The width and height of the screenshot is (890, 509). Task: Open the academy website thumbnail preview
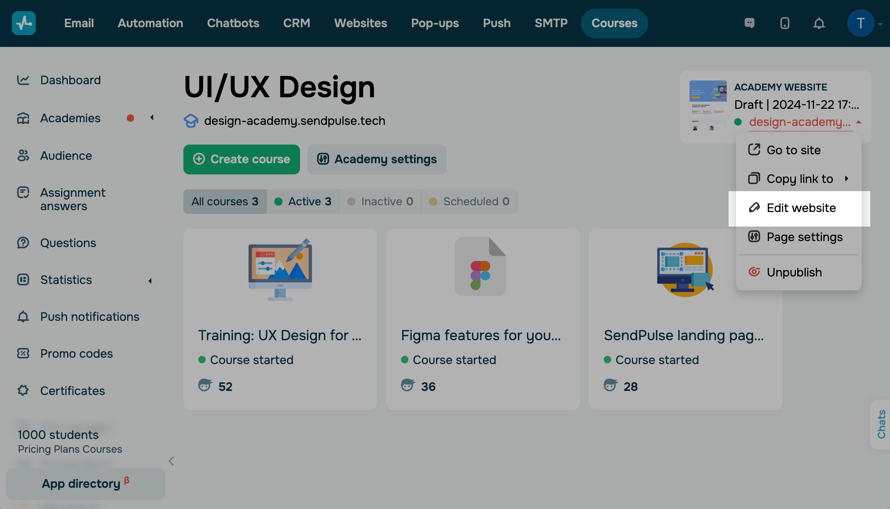point(708,106)
